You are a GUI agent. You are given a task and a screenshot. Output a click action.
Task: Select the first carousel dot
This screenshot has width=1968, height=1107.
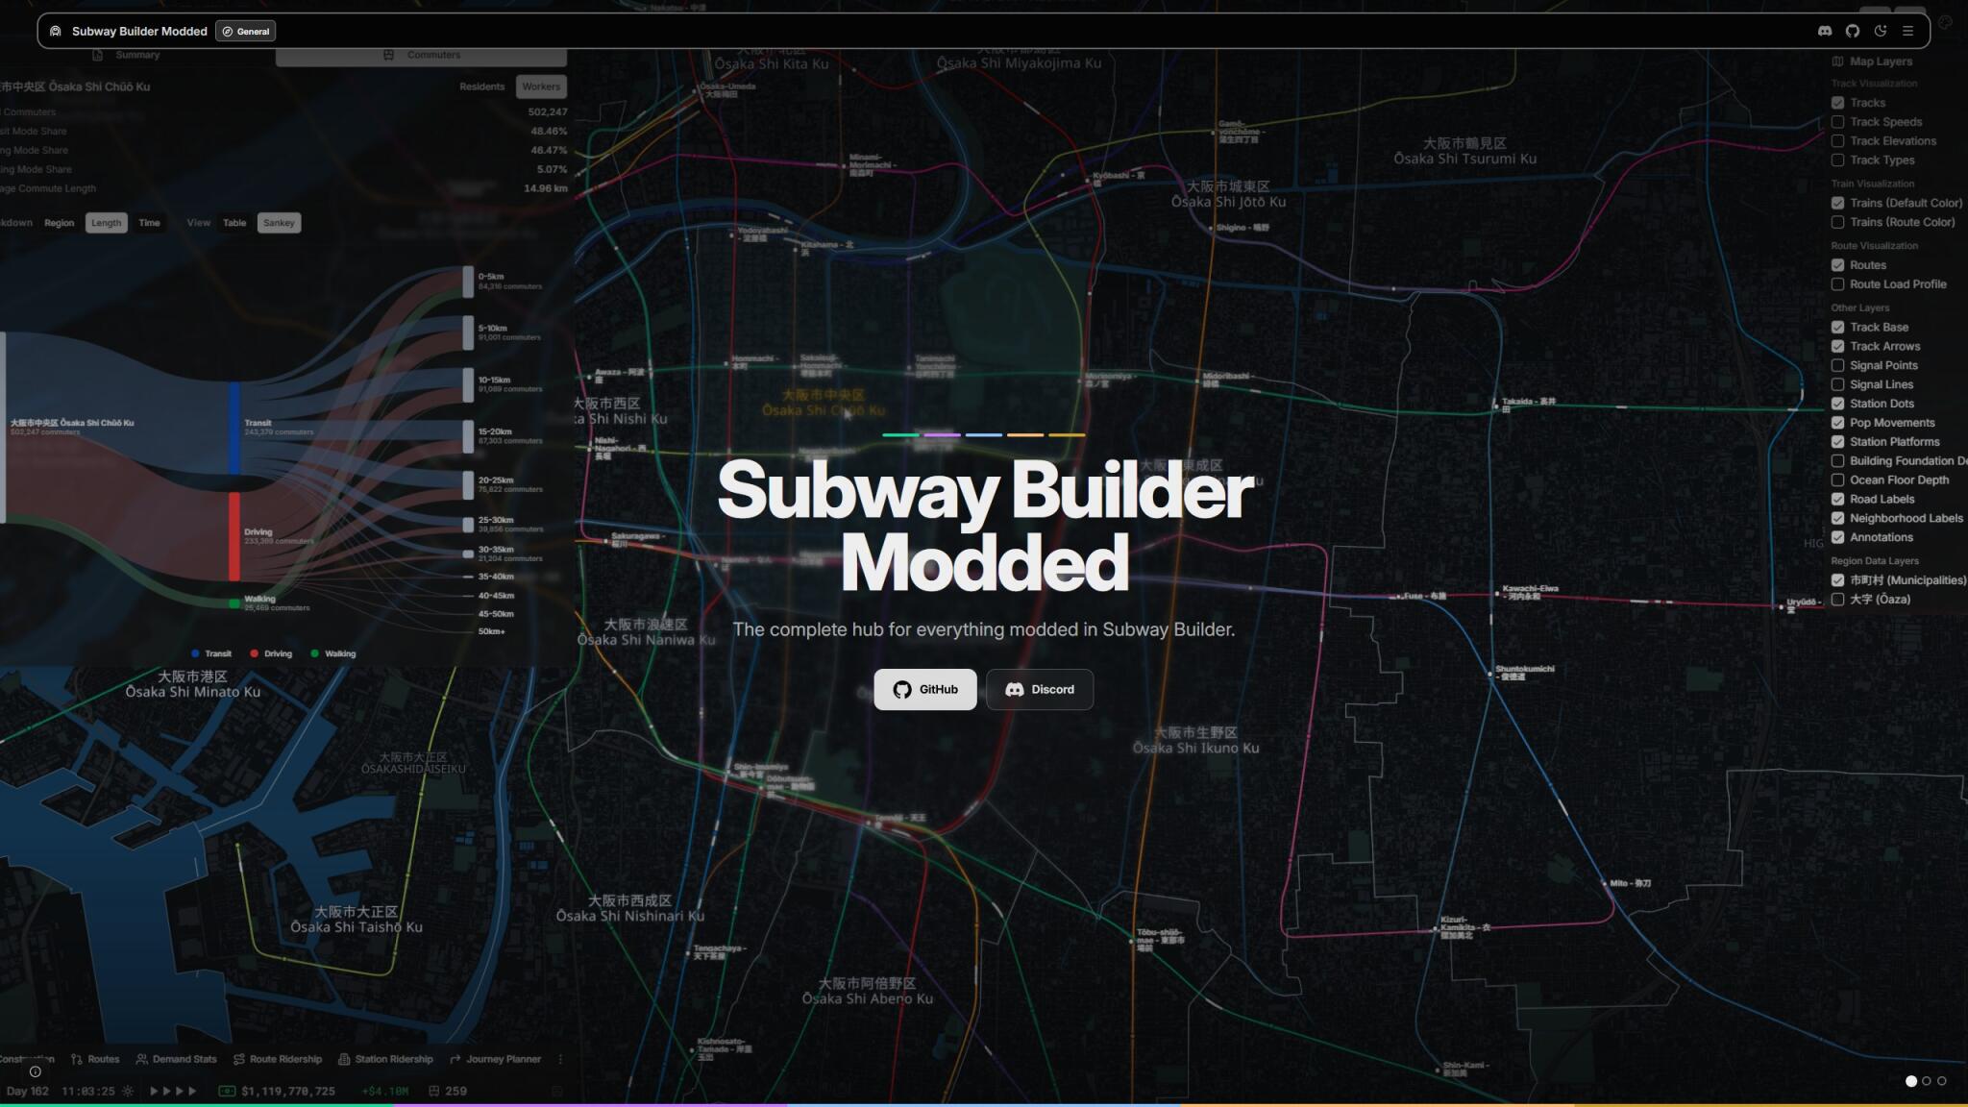click(1911, 1081)
